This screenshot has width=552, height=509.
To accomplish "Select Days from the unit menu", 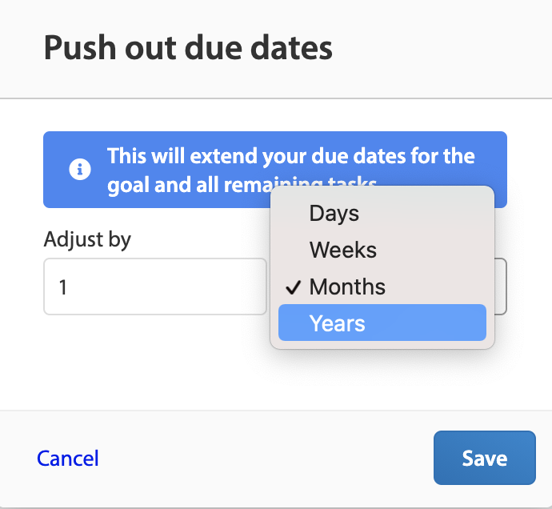I will click(x=382, y=213).
